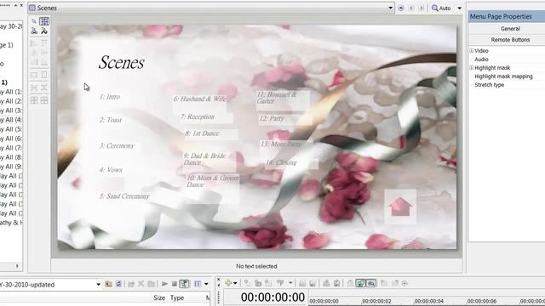This screenshot has width=545, height=306.
Task: Open dropdown arrow beside the yellow plus icon
Action: click(x=235, y=283)
